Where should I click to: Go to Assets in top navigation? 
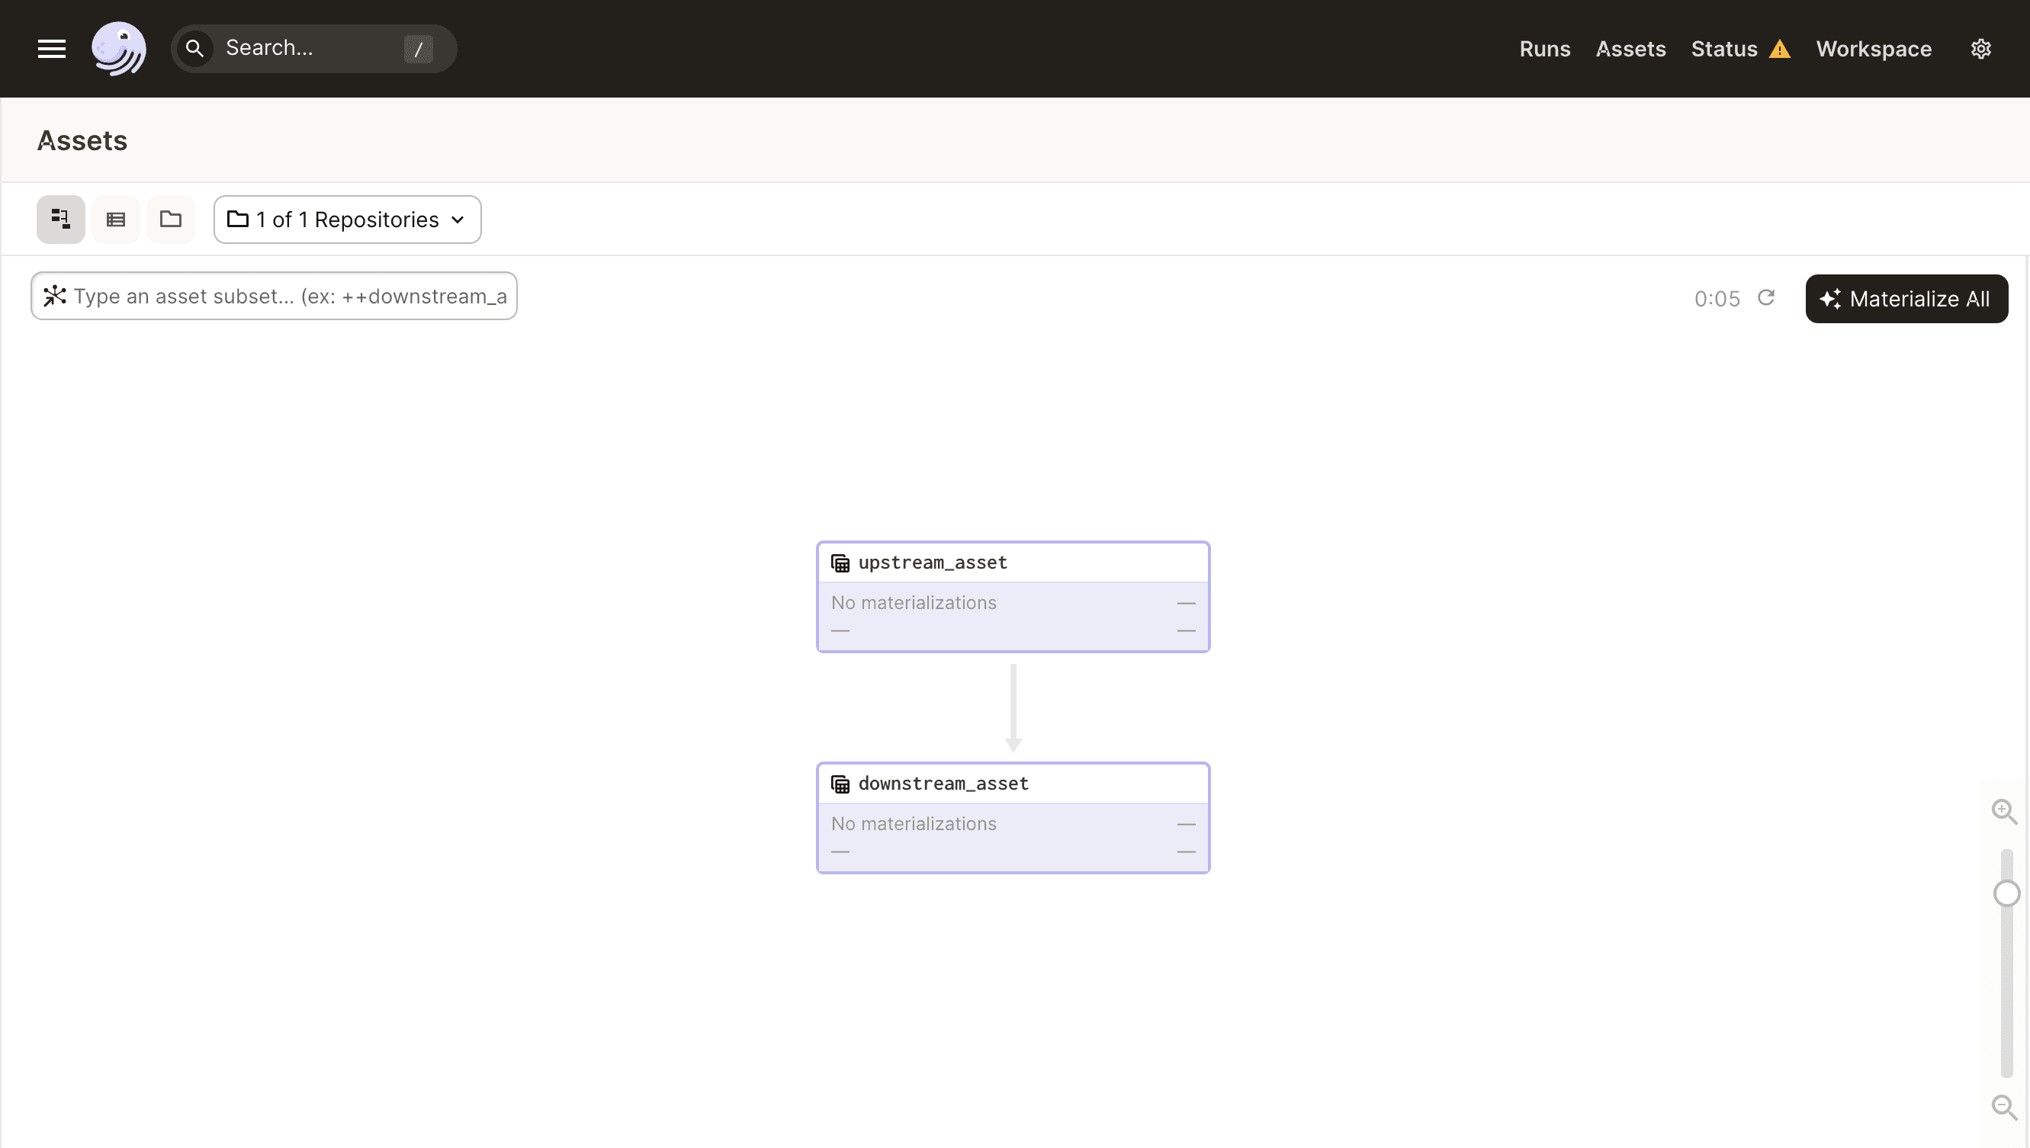1630,49
